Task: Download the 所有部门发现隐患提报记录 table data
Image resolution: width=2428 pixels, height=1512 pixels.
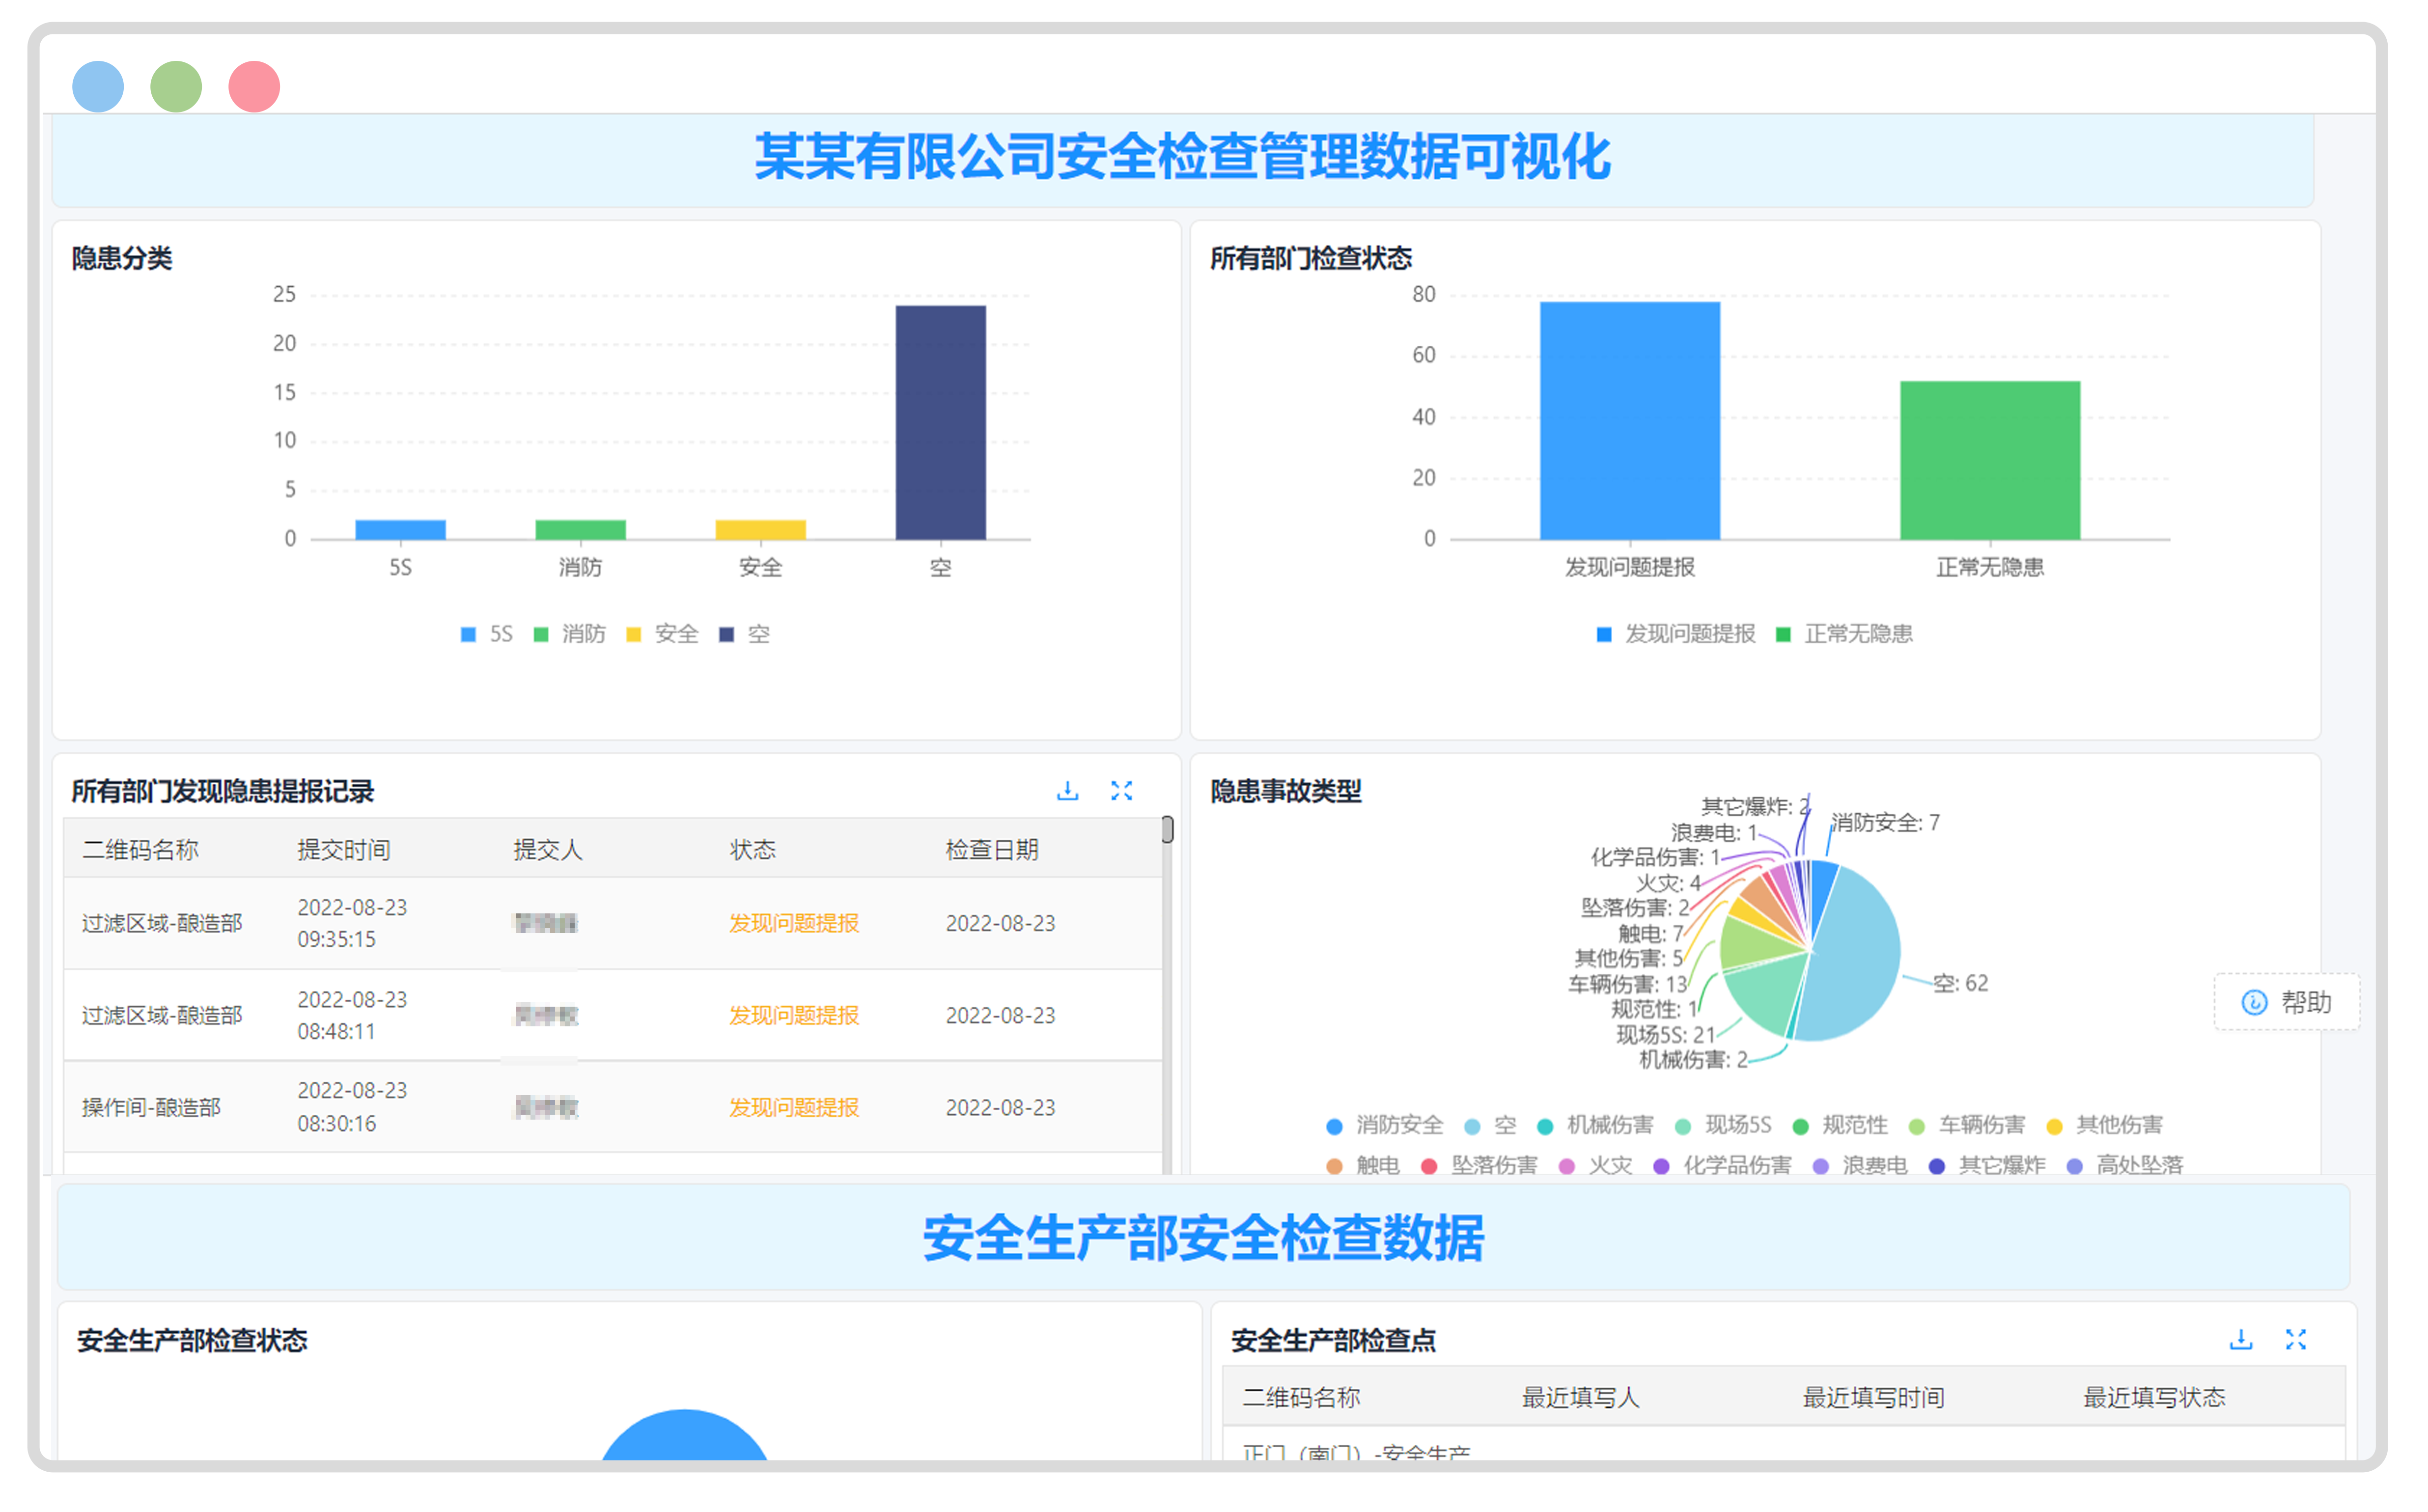Action: [x=1068, y=790]
